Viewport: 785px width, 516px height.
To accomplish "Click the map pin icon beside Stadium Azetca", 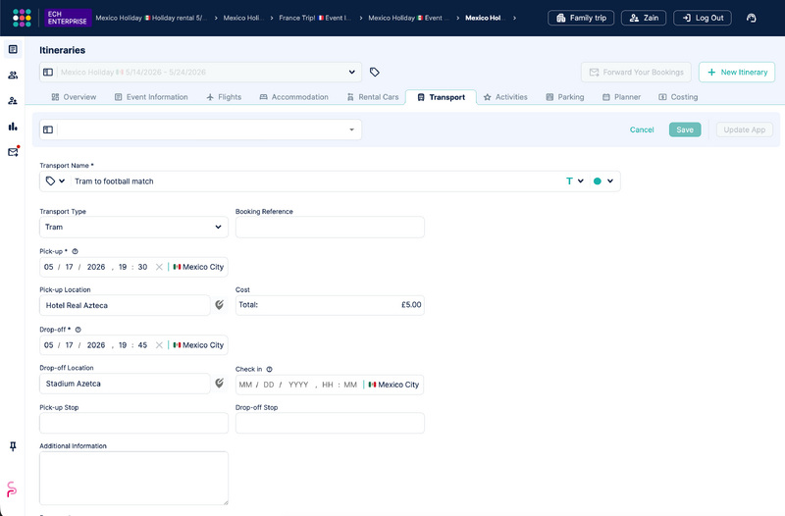I will point(219,383).
